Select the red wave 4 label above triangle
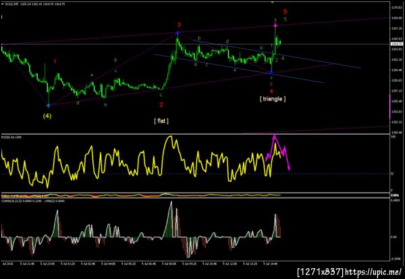 point(271,91)
